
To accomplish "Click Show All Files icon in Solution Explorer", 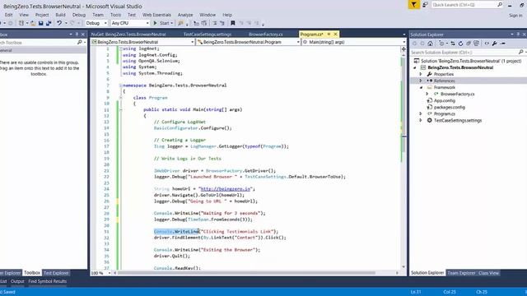I will click(x=476, y=44).
